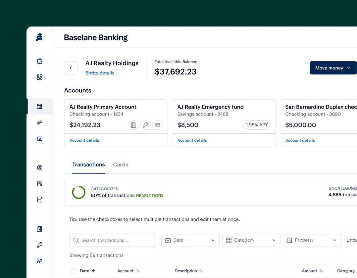Open Account details for AJ Realty Primary Account
This screenshot has height=278, width=357.
(x=84, y=140)
